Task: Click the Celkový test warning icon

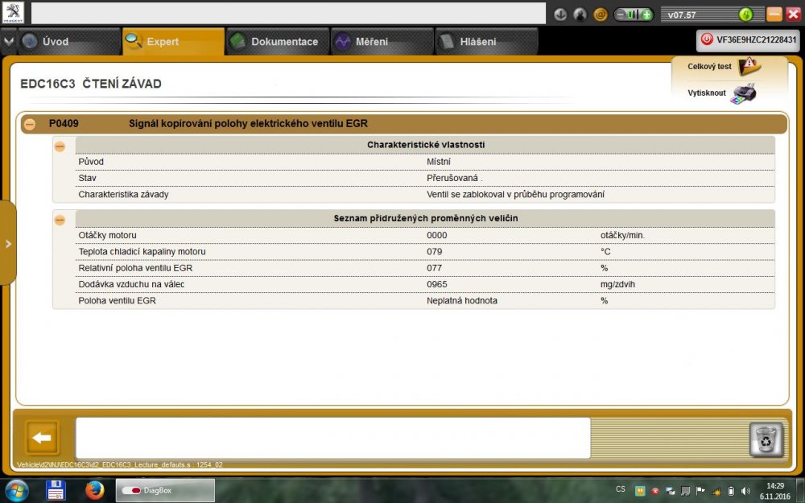Action: (749, 66)
